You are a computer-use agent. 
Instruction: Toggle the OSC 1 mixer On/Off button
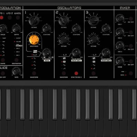click(x=131, y=18)
